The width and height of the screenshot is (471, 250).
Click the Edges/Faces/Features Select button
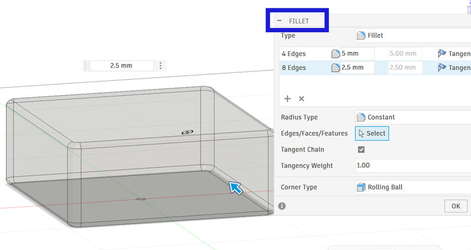[372, 133]
